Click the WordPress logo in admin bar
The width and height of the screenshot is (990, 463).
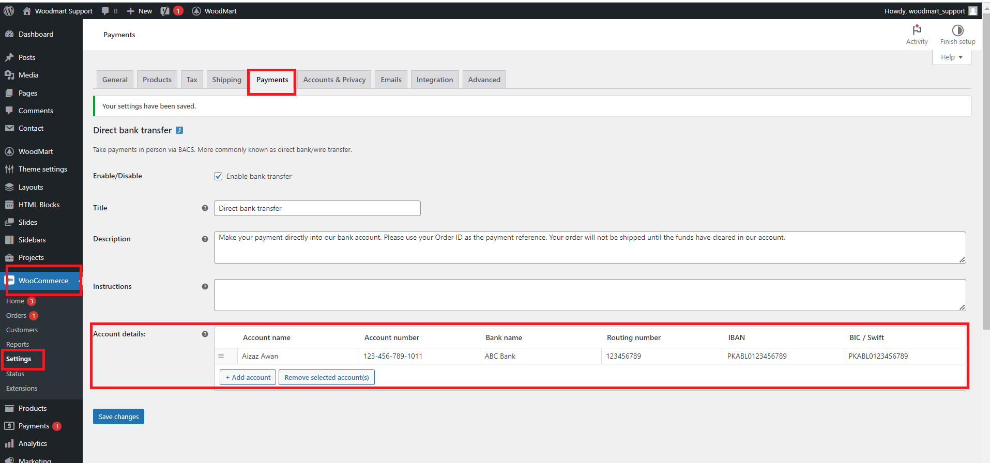point(9,11)
